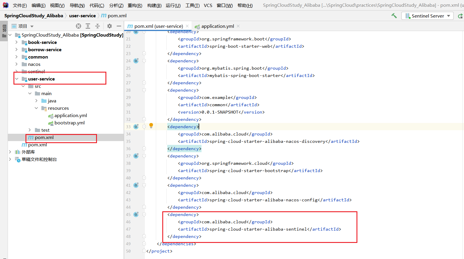464x259 pixels.
Task: Open project panel settings gear
Action: 110,26
